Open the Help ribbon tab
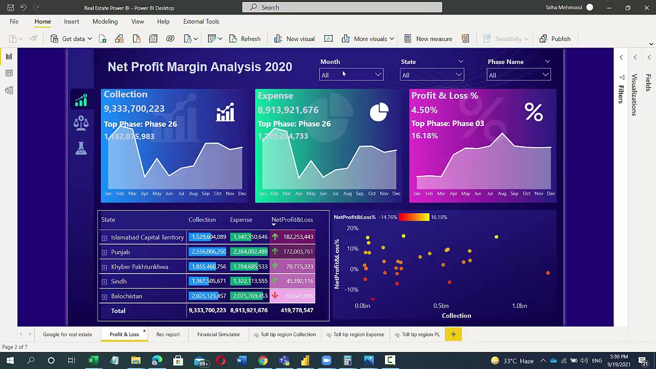The image size is (656, 369). [163, 22]
